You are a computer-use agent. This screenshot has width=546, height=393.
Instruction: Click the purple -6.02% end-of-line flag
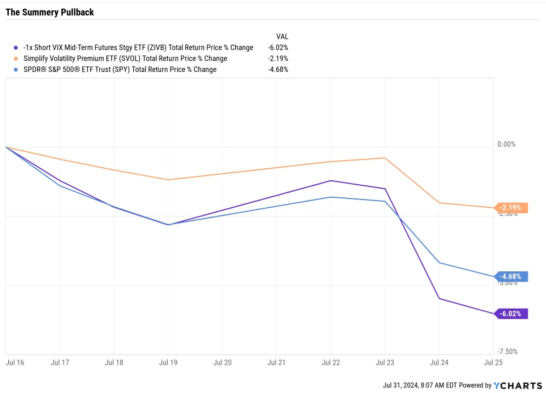(x=511, y=314)
